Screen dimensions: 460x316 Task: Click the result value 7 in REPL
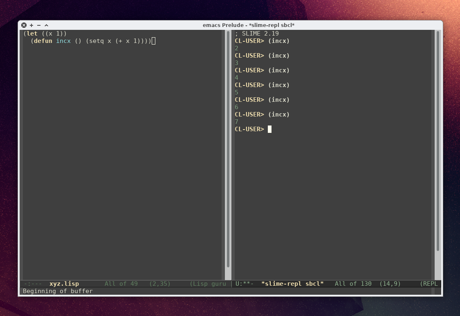click(x=236, y=121)
